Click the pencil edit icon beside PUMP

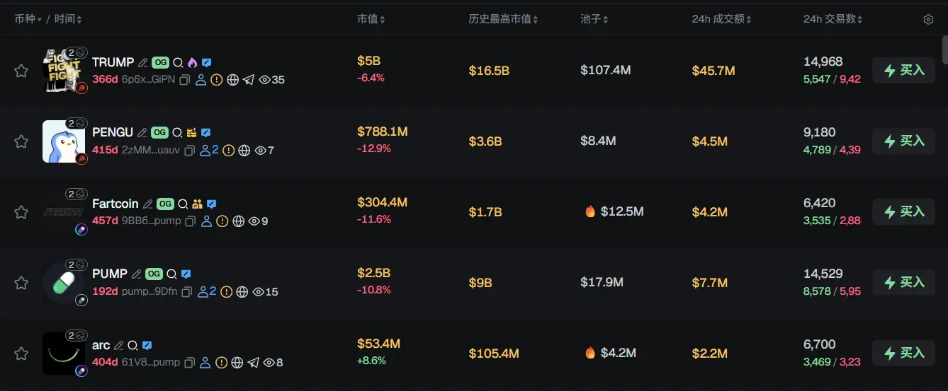[137, 274]
